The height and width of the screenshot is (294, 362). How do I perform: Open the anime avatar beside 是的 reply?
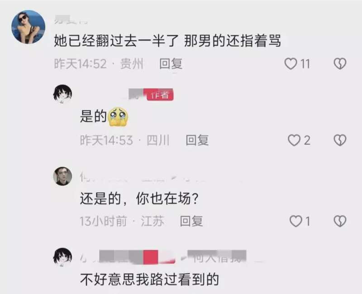point(62,93)
